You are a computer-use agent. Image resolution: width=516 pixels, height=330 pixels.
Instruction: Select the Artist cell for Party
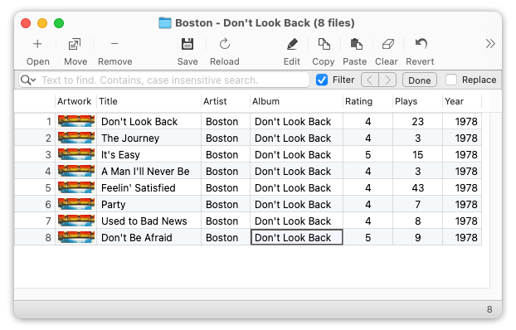point(226,204)
